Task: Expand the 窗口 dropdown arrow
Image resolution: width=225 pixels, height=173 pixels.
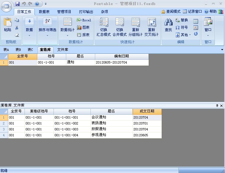Action: [x=208, y=35]
